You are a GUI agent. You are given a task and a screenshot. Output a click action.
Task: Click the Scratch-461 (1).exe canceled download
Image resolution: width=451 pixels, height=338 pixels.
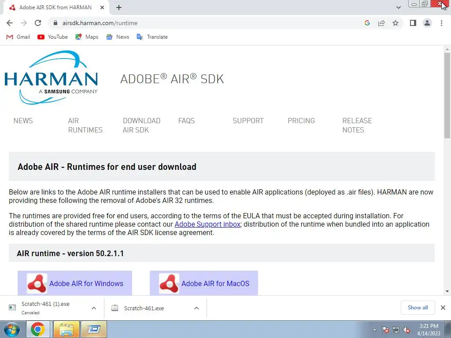(x=46, y=308)
